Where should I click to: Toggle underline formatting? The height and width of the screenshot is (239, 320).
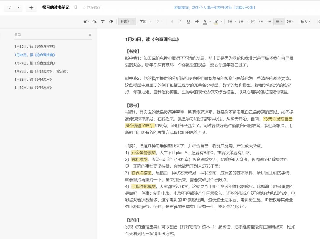point(188,22)
